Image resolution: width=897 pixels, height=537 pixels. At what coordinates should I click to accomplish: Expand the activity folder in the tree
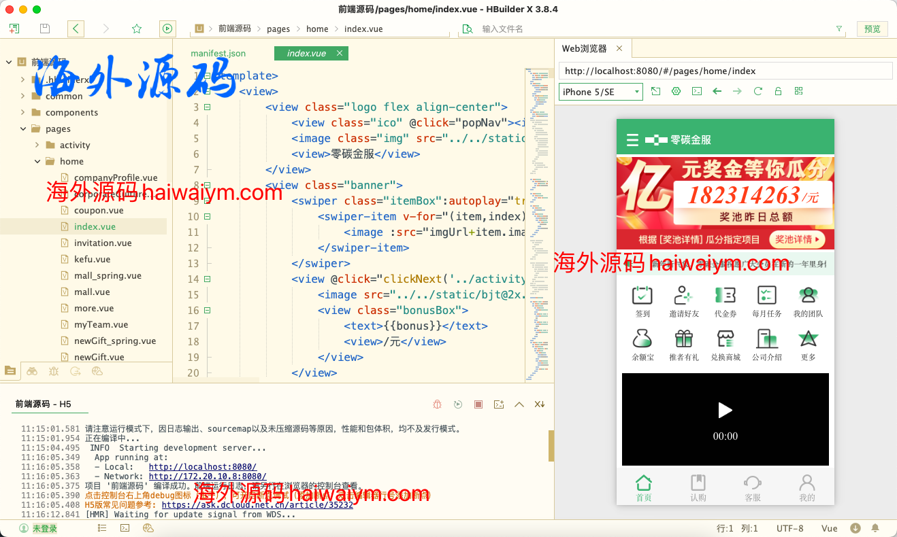(37, 145)
